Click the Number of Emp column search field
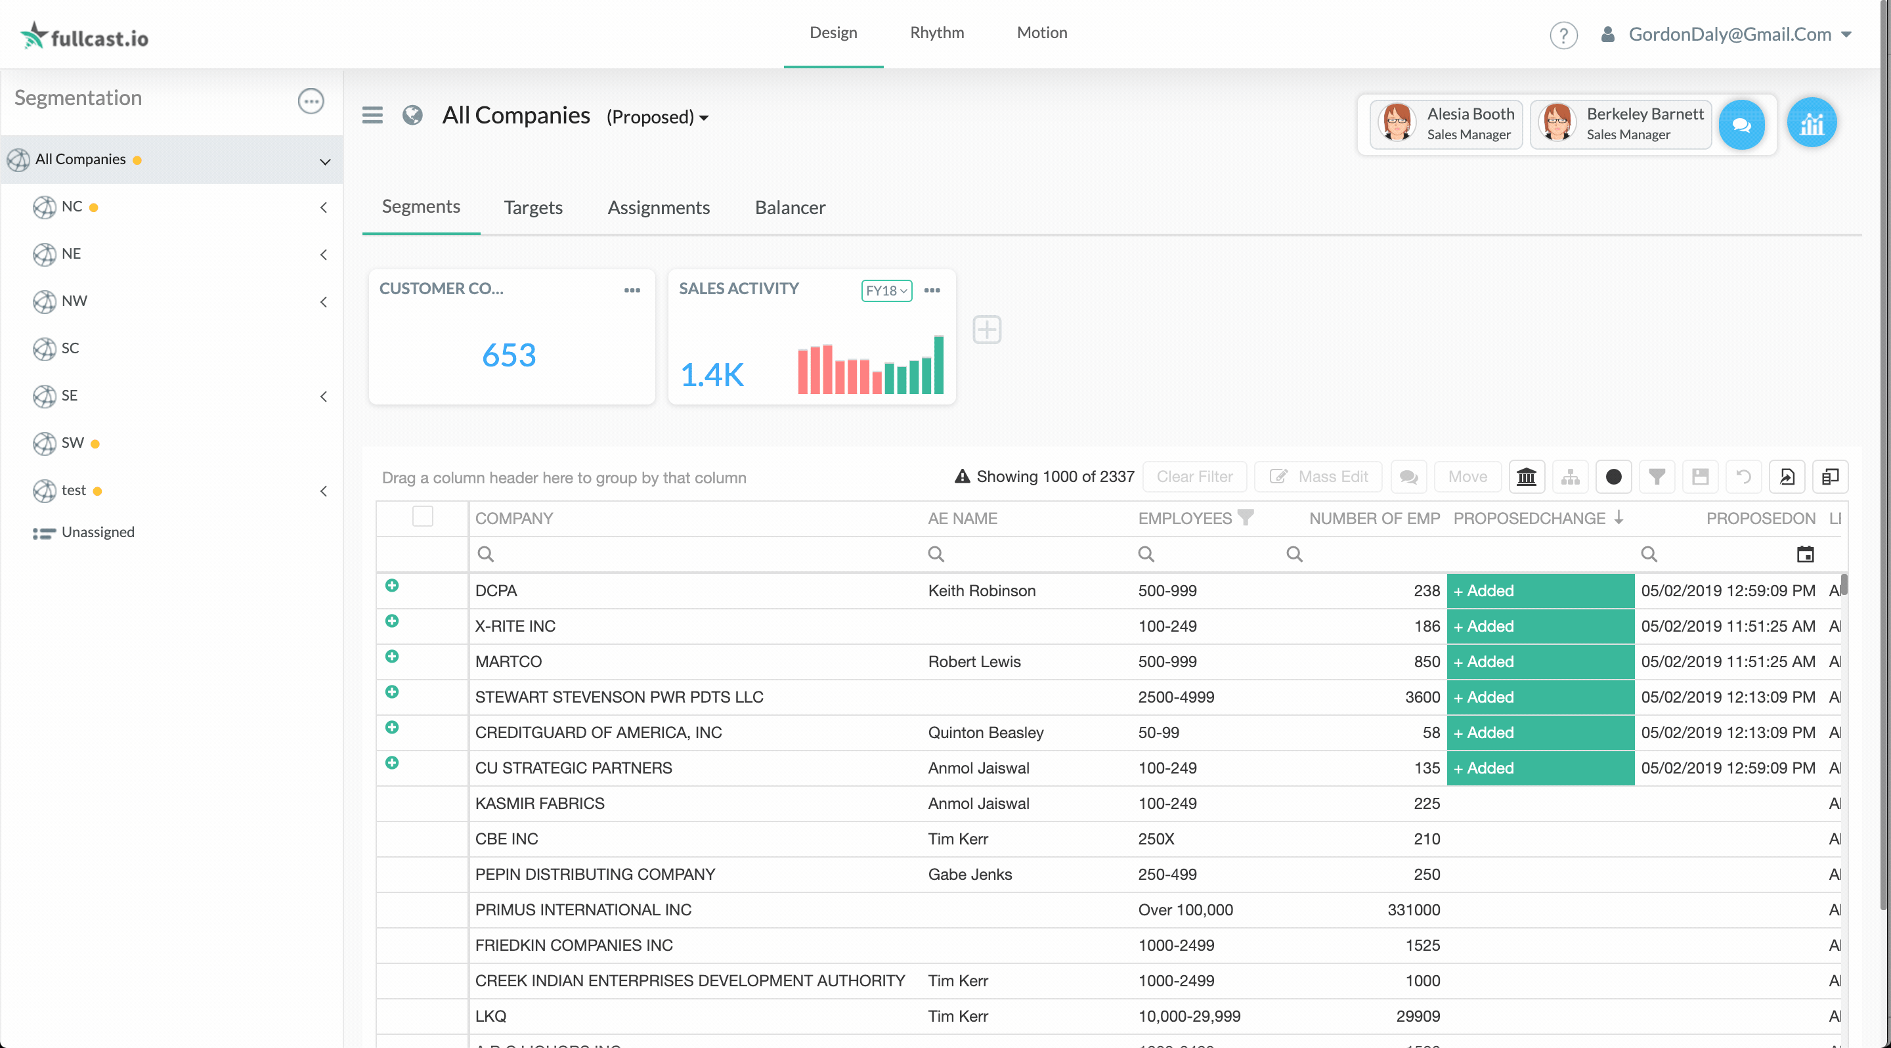This screenshot has width=1891, height=1048. click(1362, 554)
